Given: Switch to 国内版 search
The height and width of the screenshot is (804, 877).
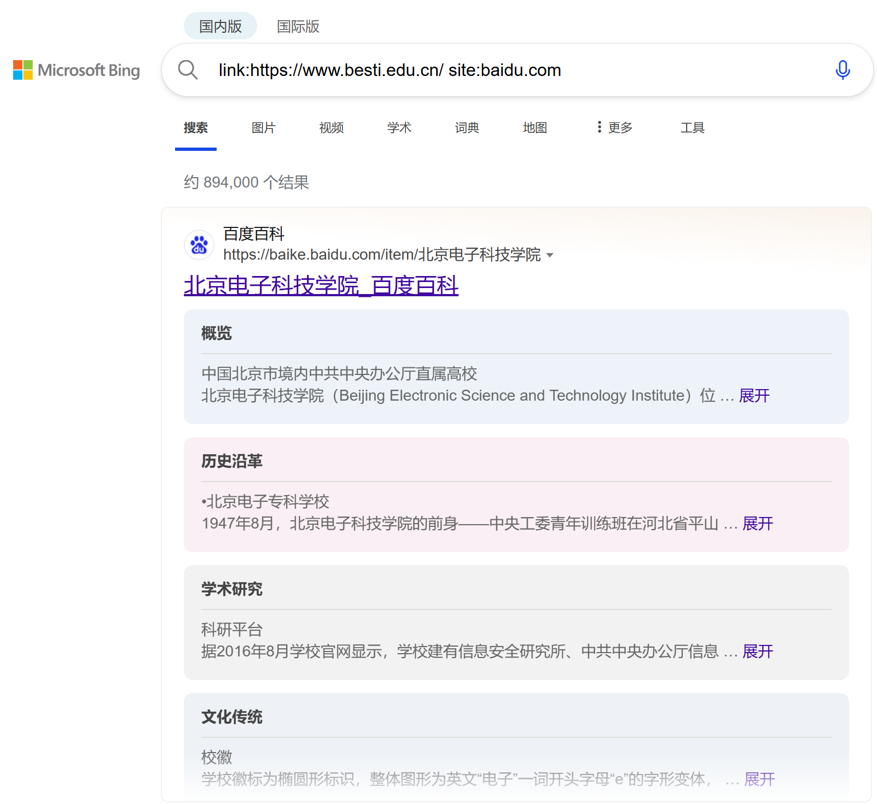Looking at the screenshot, I should coord(220,26).
